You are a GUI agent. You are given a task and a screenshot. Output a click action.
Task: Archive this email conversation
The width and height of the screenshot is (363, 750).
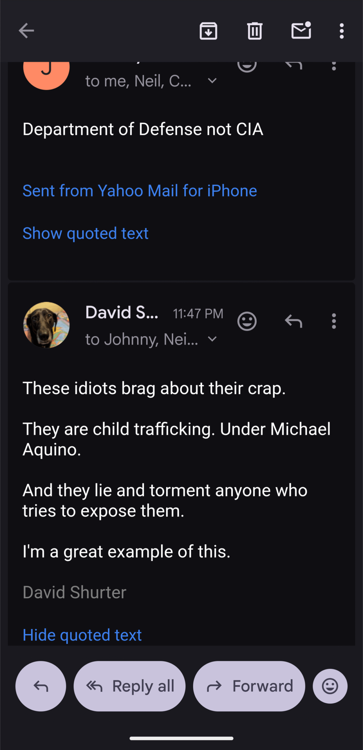click(208, 31)
